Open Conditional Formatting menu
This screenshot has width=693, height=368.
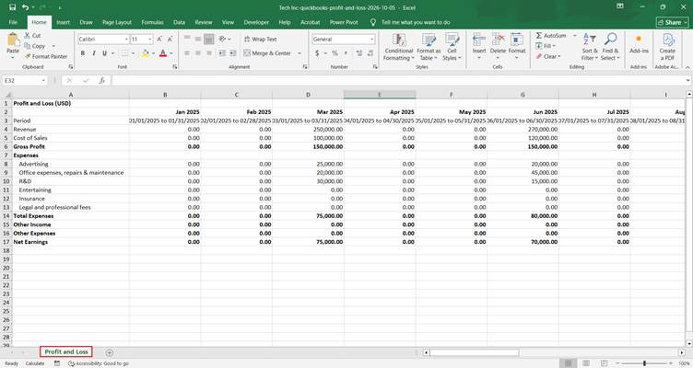[399, 47]
